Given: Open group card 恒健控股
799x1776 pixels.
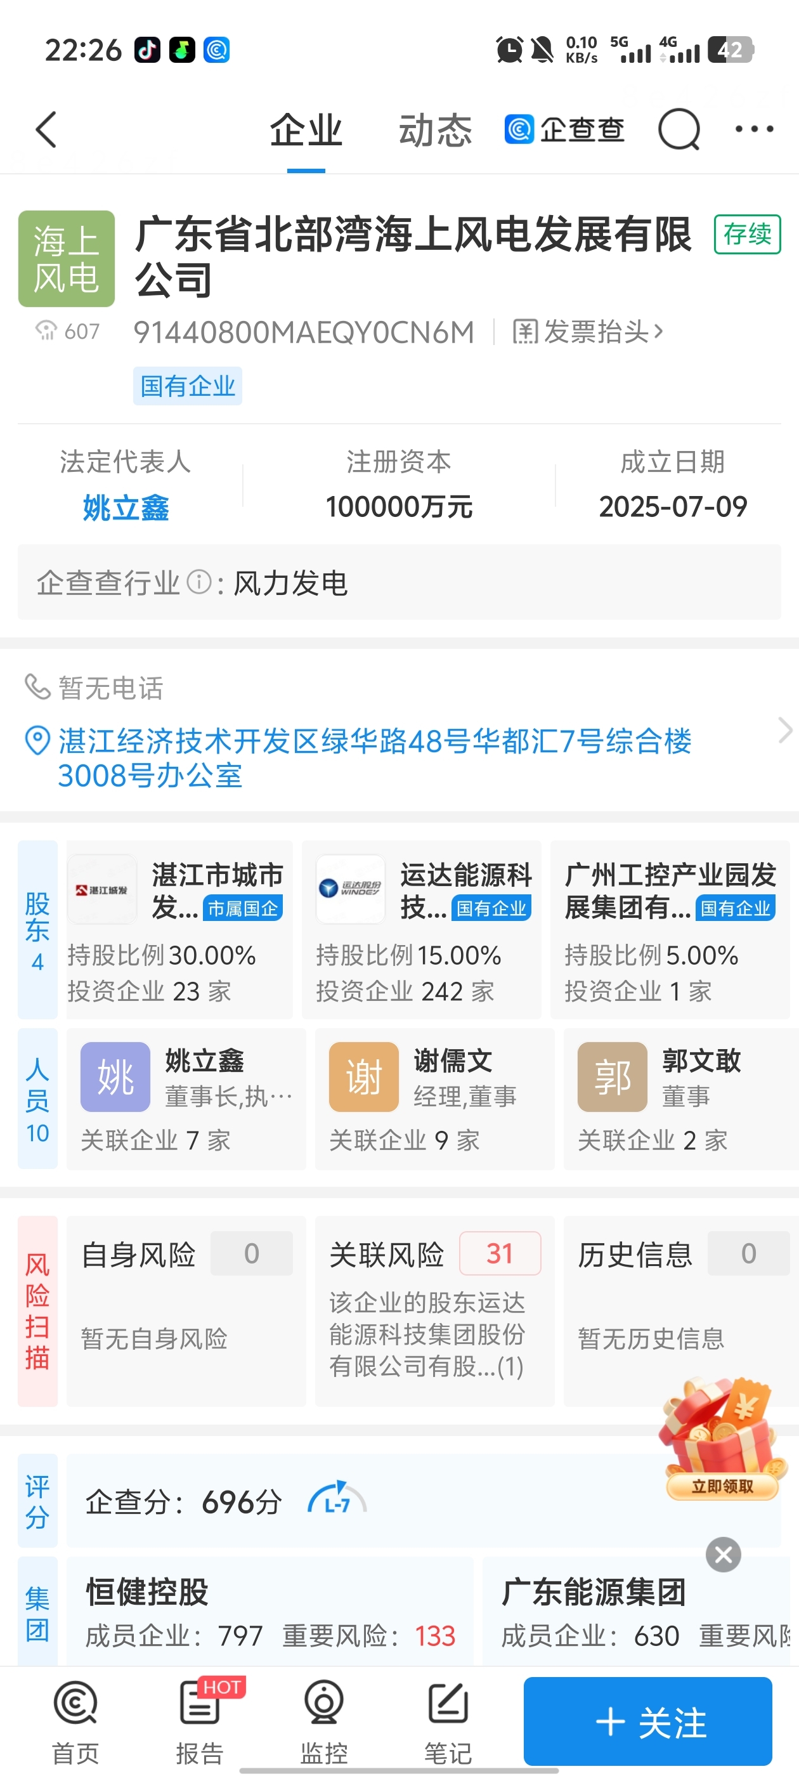Looking at the screenshot, I should (x=270, y=1612).
